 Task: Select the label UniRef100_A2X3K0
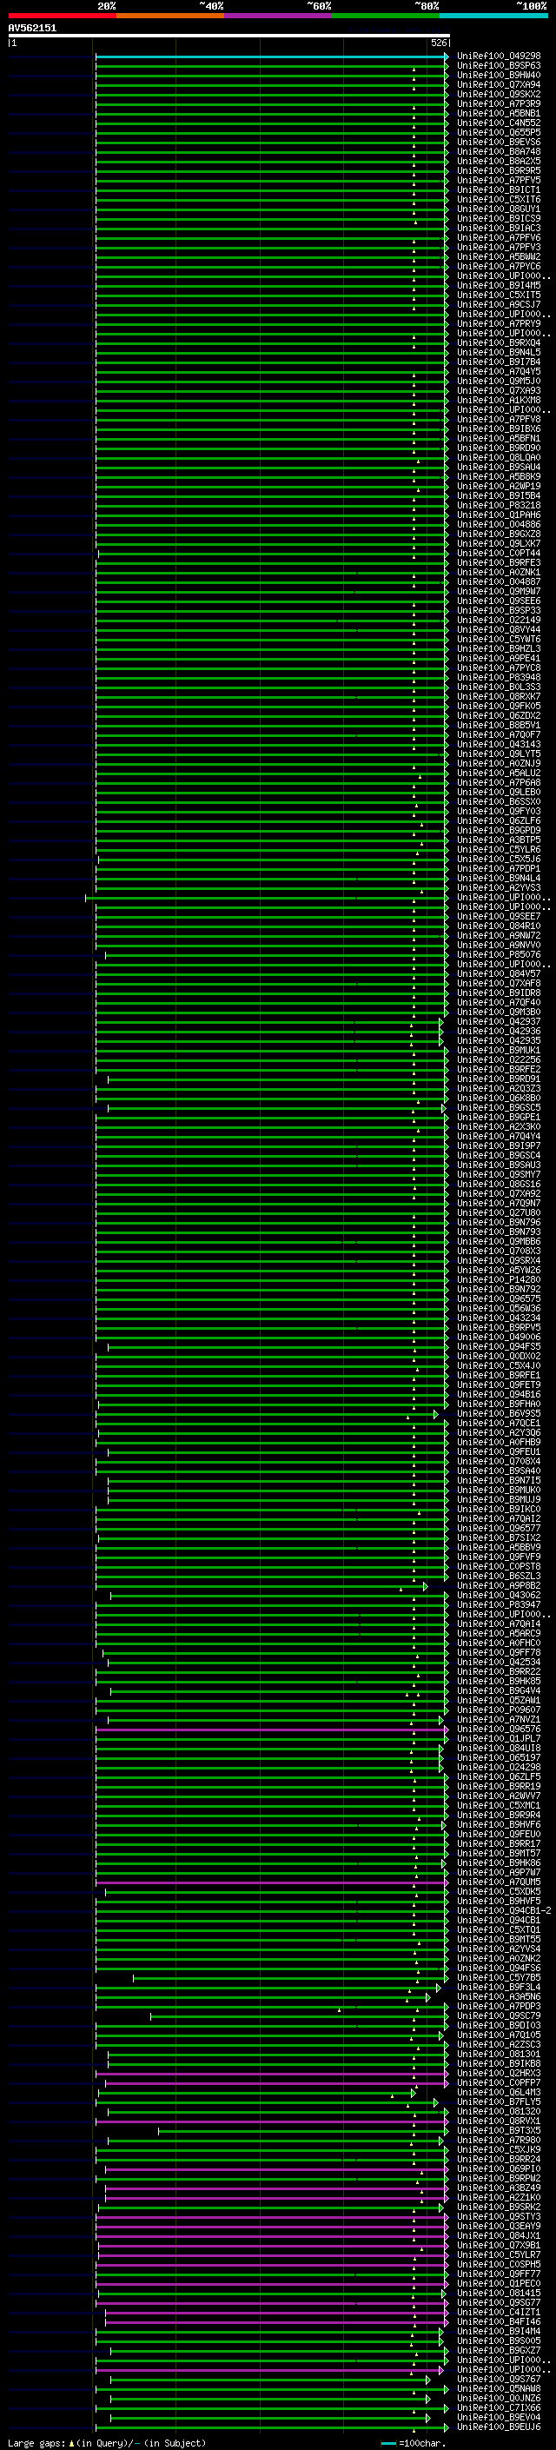499,1126
